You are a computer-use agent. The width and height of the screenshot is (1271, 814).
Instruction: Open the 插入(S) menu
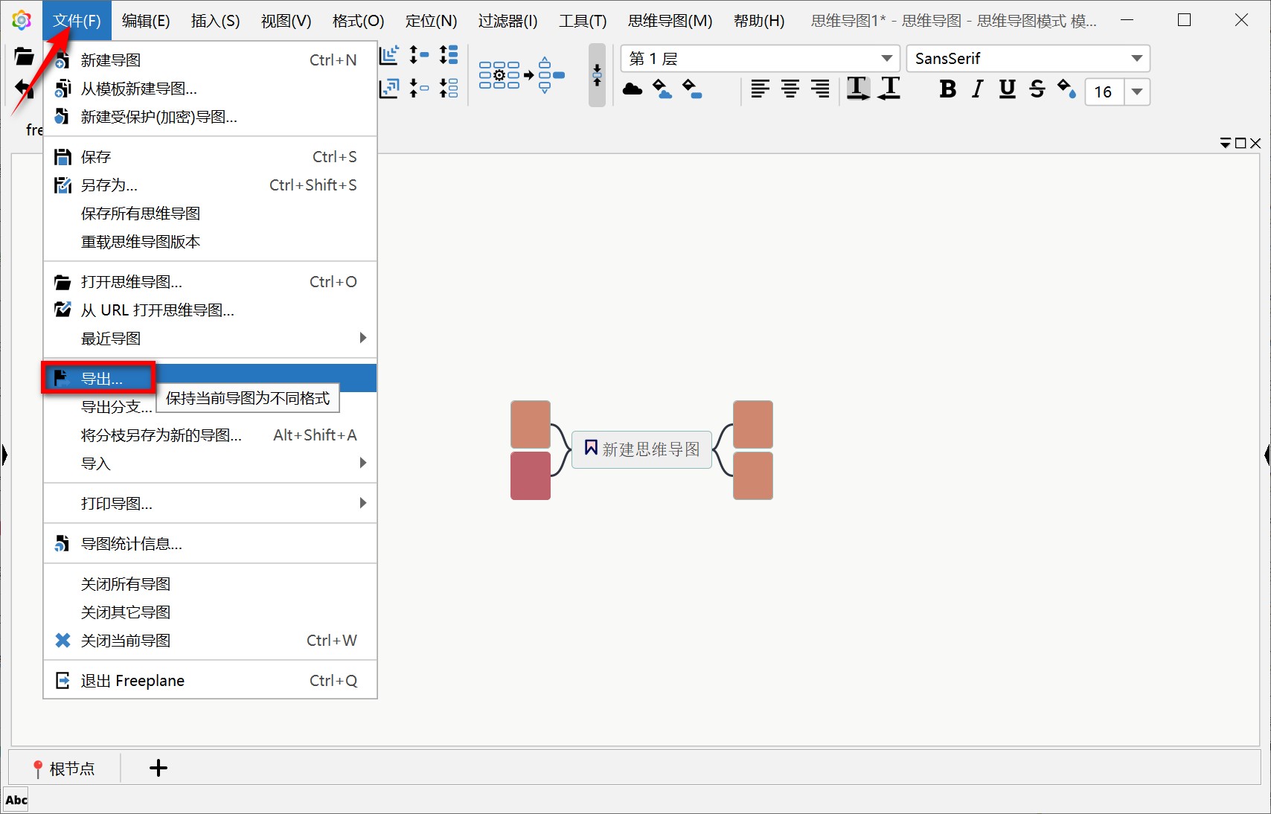point(216,21)
